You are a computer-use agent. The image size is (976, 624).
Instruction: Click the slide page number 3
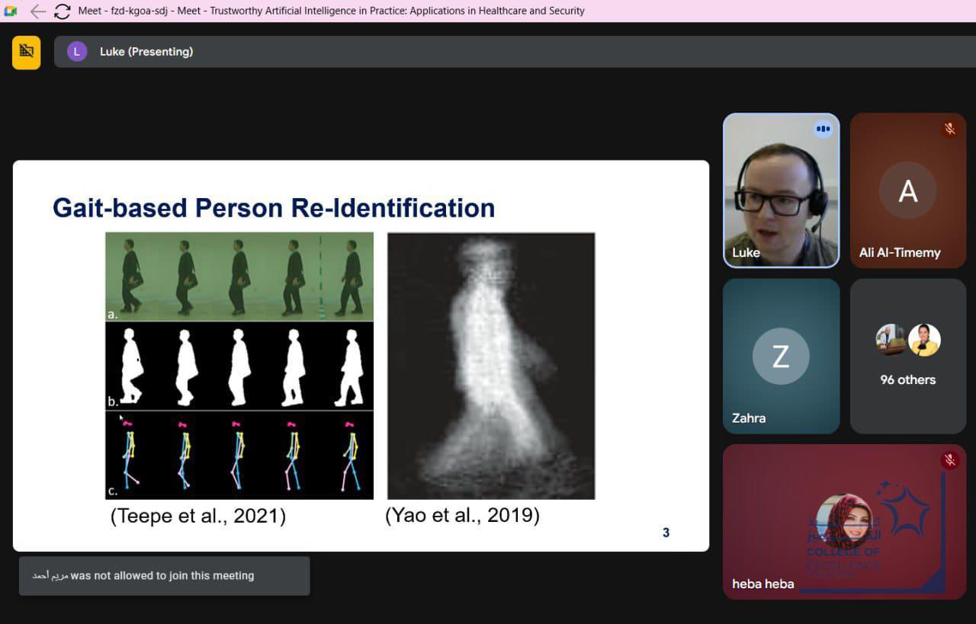coord(666,533)
